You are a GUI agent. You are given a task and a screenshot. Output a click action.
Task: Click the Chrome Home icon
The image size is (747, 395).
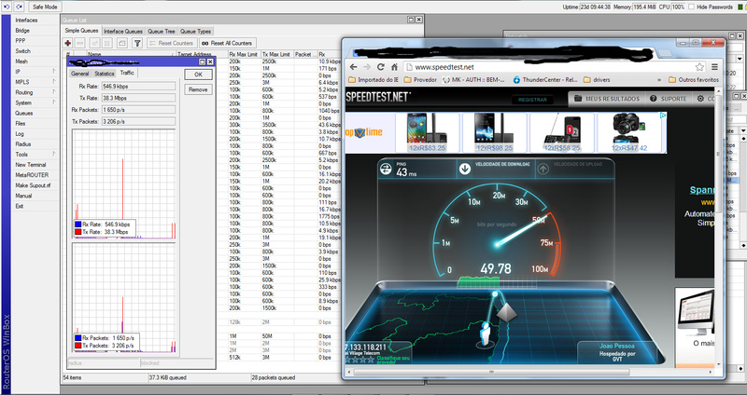point(394,67)
